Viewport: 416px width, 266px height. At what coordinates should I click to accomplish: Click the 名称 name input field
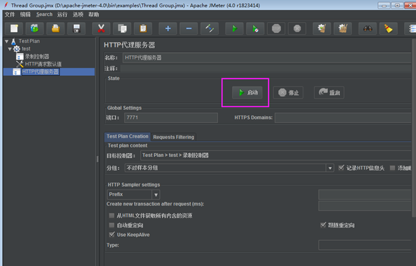tap(267, 58)
